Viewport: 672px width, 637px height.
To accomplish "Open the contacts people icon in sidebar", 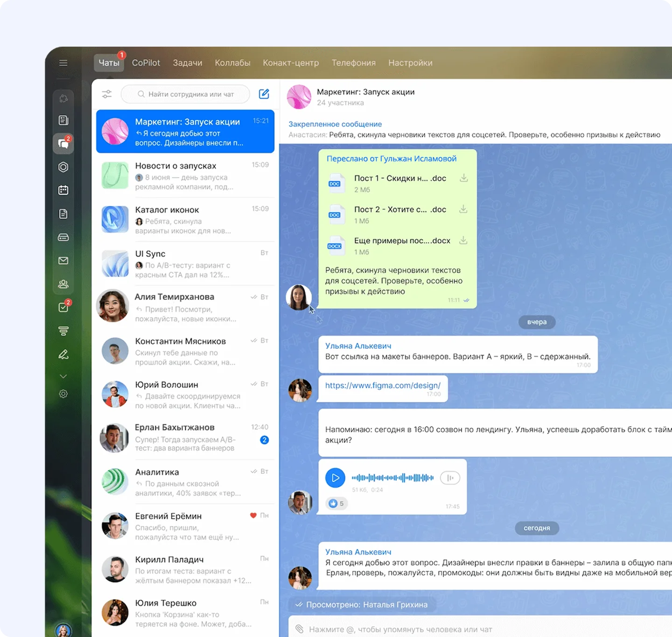I will point(63,284).
